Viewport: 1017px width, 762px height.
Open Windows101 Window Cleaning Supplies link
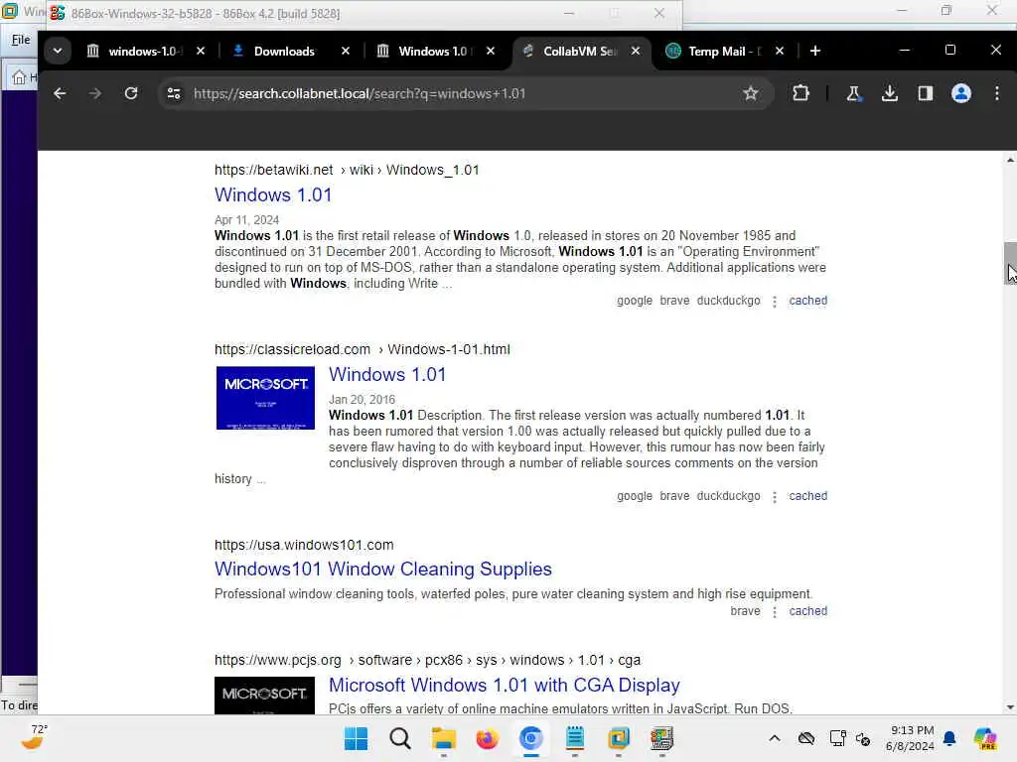tap(383, 569)
